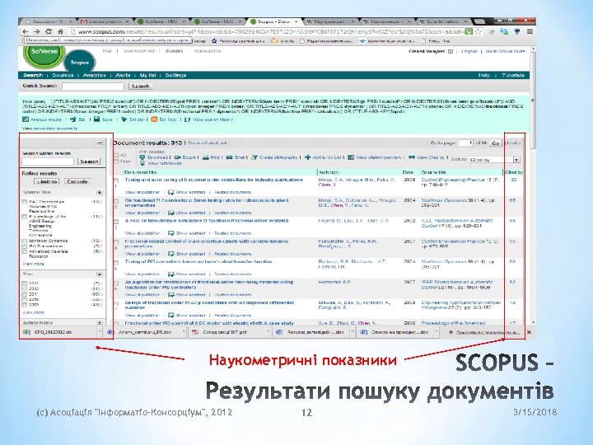Viewport: 593px width, 445px height.
Task: Click the Exclude button
Action: 77,181
